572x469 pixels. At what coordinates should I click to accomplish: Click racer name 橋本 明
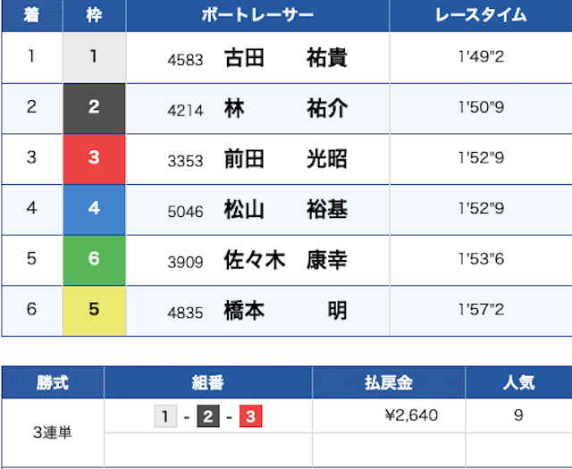point(285,311)
